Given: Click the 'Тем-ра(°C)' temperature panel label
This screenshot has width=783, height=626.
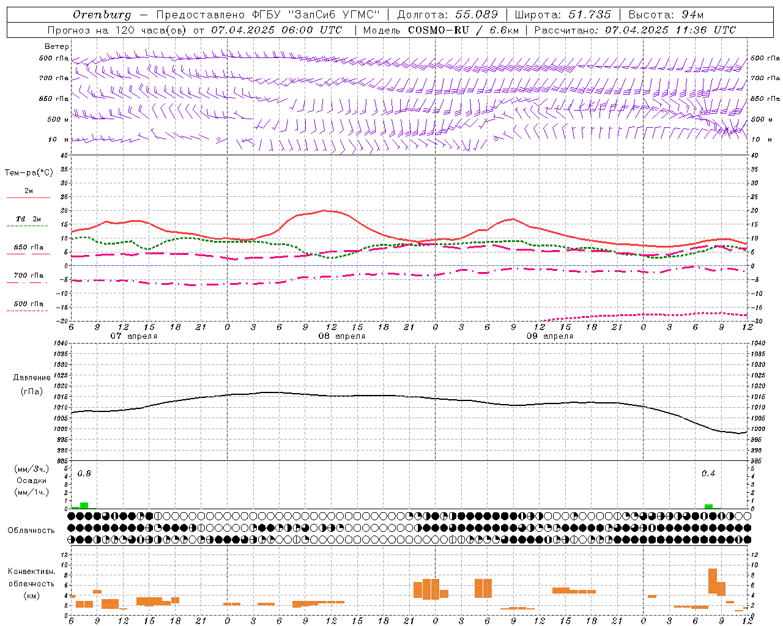Looking at the screenshot, I should coord(29,173).
